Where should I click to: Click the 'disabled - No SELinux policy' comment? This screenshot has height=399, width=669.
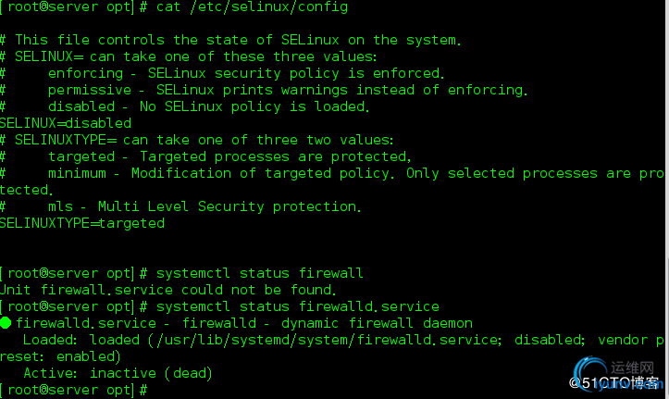tap(185, 106)
